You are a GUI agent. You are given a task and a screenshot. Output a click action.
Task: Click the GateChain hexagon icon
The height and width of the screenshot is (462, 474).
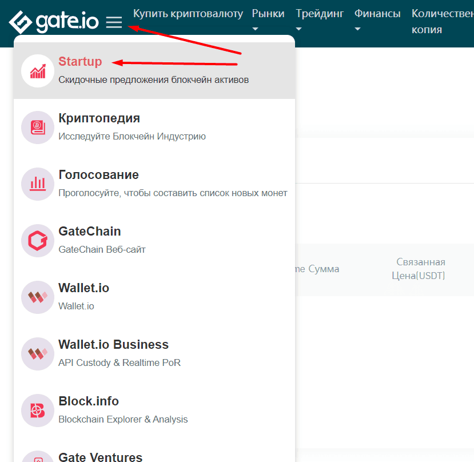click(38, 241)
